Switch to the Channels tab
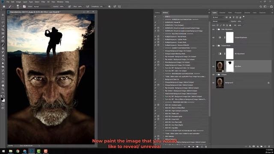 [222, 12]
